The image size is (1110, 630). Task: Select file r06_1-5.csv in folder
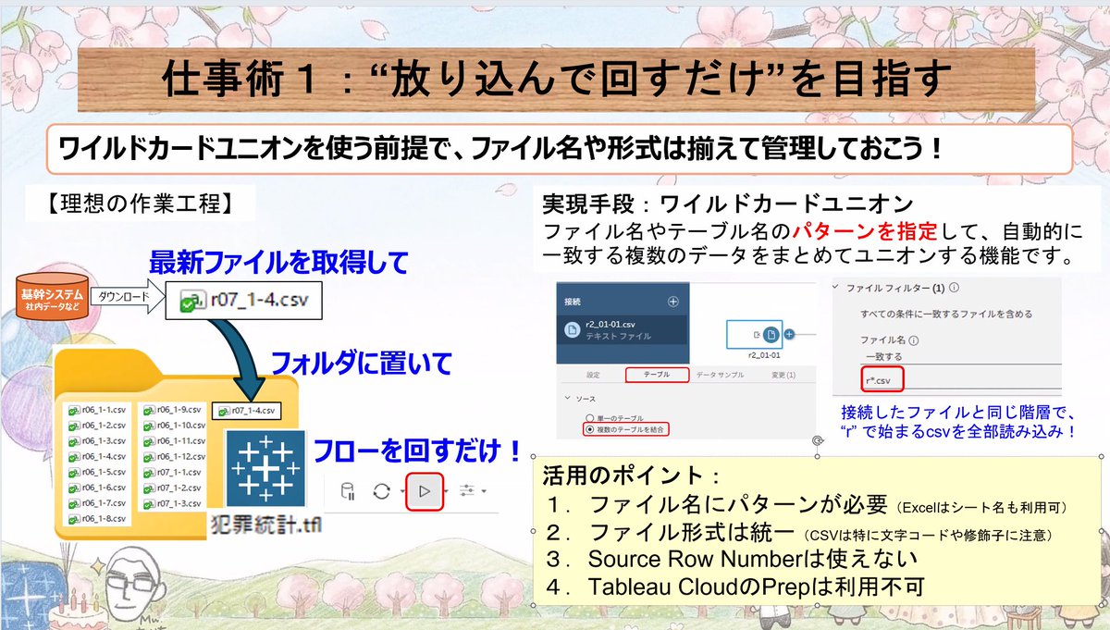pyautogui.click(x=97, y=472)
